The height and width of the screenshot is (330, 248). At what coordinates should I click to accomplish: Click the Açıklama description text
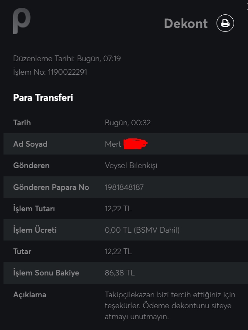[x=170, y=306]
